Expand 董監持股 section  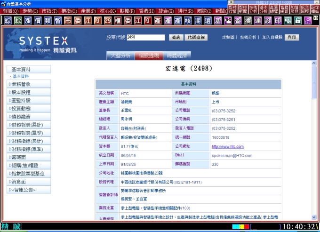pos(29,100)
